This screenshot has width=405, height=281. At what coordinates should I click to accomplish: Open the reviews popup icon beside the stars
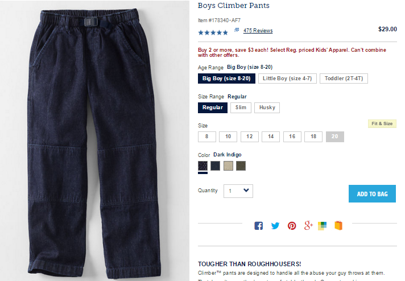(237, 30)
